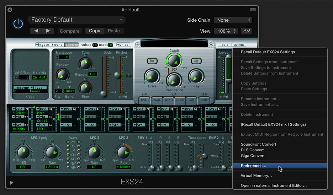Click the Paste button
The width and height of the screenshot is (333, 195).
(114, 31)
